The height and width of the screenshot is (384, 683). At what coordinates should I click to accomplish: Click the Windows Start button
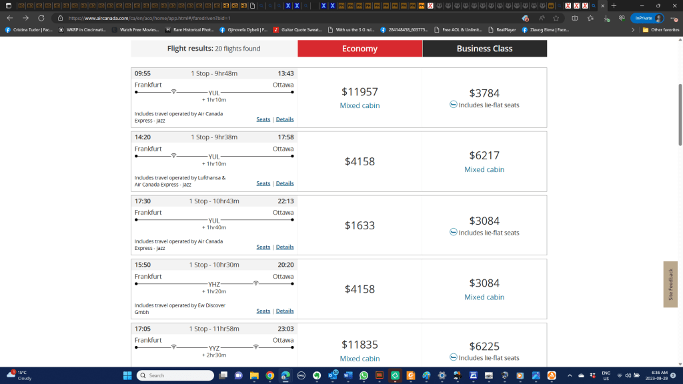click(127, 375)
